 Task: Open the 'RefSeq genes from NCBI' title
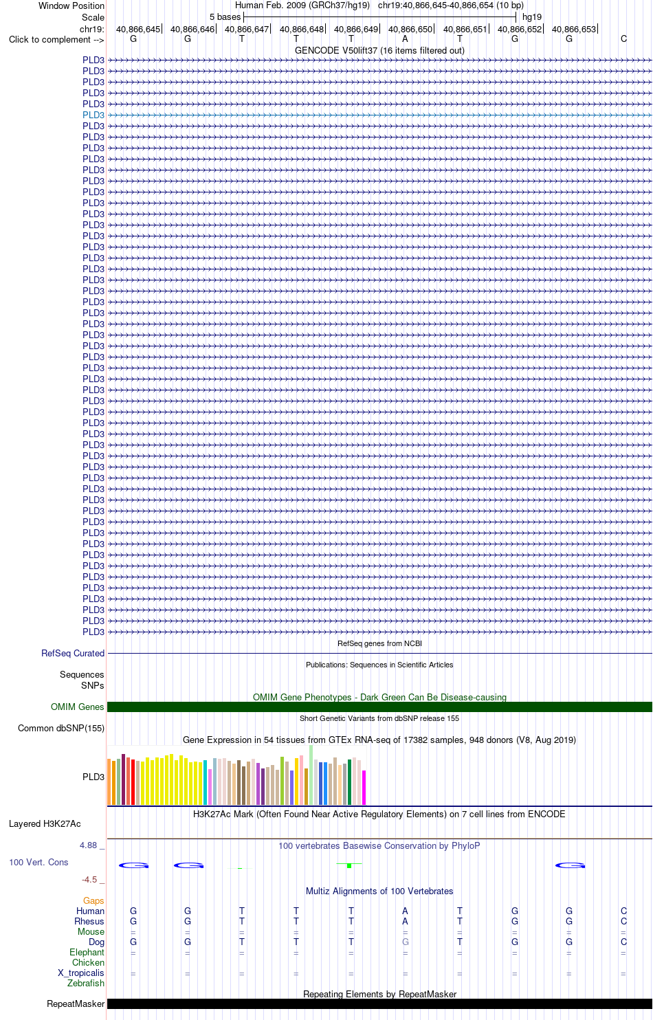click(x=379, y=643)
